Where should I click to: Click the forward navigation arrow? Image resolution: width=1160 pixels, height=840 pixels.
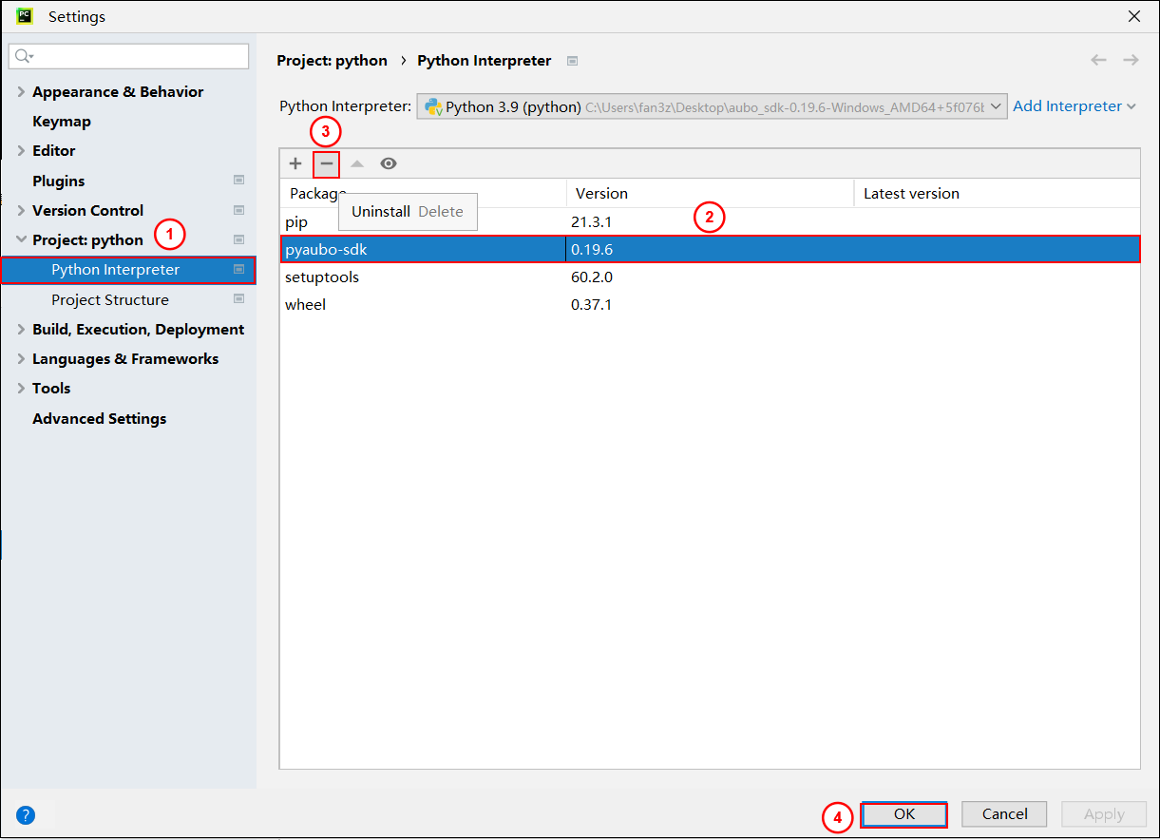[x=1131, y=60]
